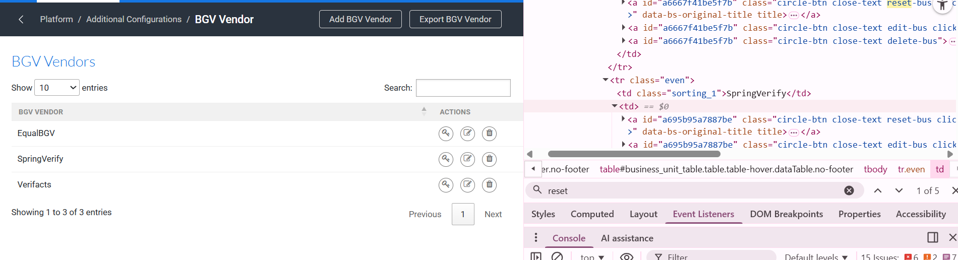
Task: Focus the vendor Search input field
Action: click(463, 88)
